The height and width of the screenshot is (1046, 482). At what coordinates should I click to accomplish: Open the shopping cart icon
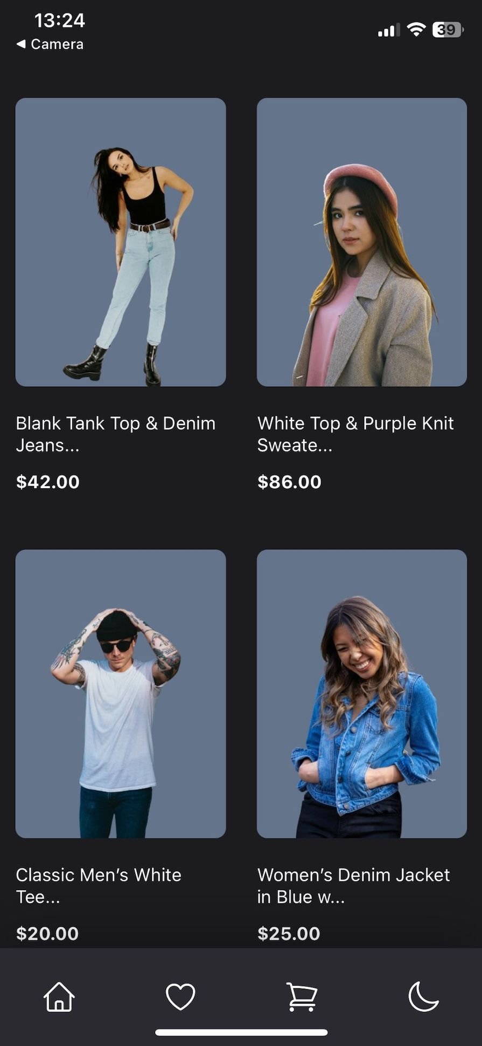(302, 996)
